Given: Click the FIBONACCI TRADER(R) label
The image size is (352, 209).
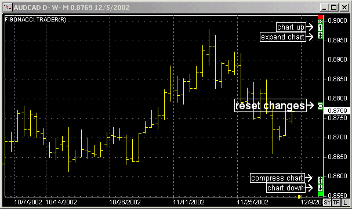Looking at the screenshot, I should (x=35, y=20).
